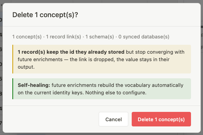This screenshot has width=203, height=135.
Task: Click the bold 'Self-healing:' label
Action: click(34, 85)
